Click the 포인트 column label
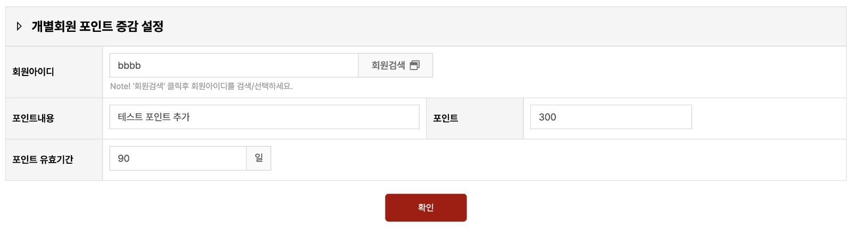 (446, 118)
